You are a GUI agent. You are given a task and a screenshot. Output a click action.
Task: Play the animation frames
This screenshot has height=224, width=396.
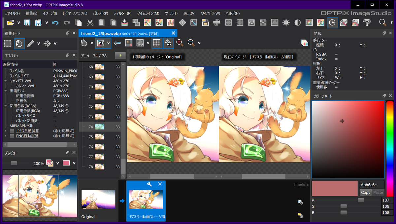pos(120,56)
